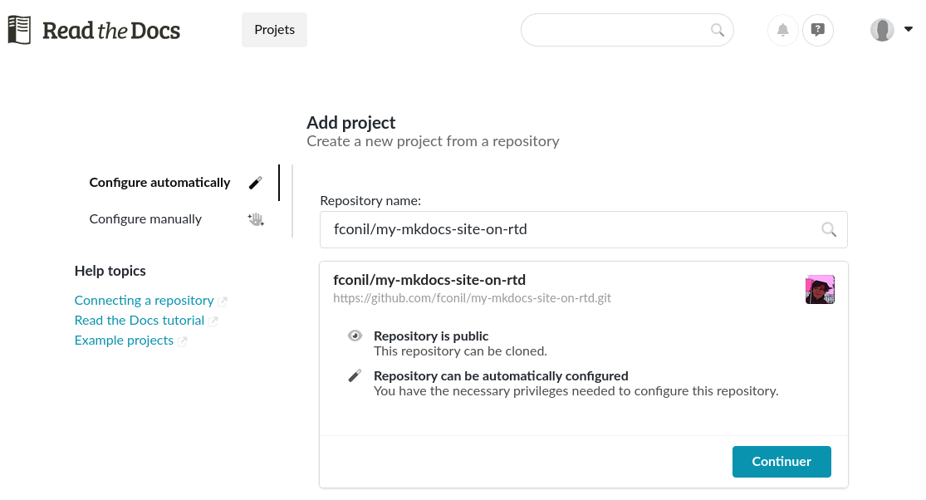Click the search icon in Repository name field
The width and height of the screenshot is (926, 500).
click(x=828, y=230)
